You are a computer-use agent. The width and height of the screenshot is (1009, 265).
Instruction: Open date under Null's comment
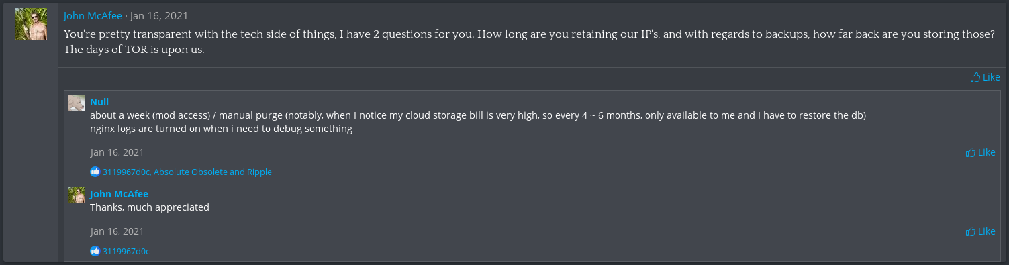pos(117,152)
